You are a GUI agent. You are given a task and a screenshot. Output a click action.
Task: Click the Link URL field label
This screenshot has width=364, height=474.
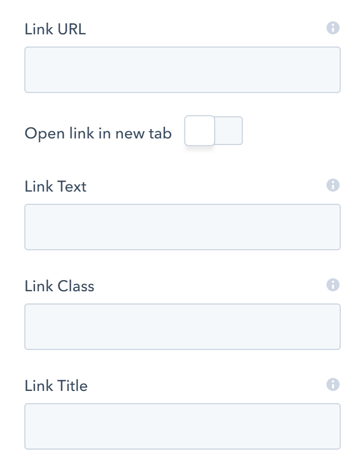click(x=55, y=29)
